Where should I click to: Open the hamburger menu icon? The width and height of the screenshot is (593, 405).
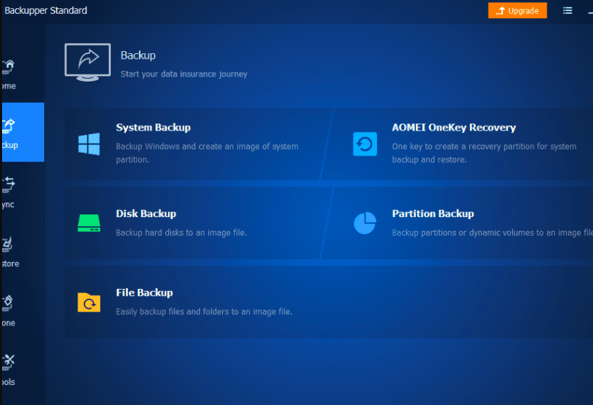pos(567,10)
